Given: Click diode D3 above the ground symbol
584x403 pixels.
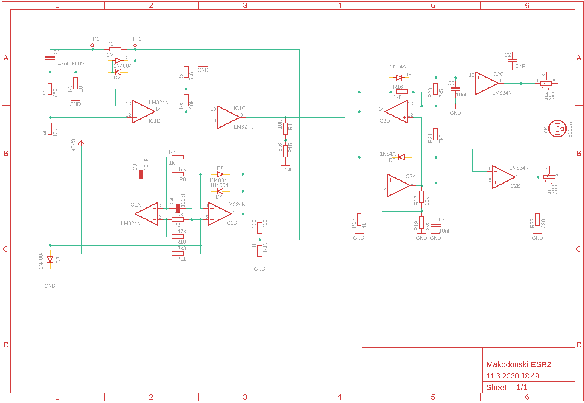Looking at the screenshot, I should point(50,260).
